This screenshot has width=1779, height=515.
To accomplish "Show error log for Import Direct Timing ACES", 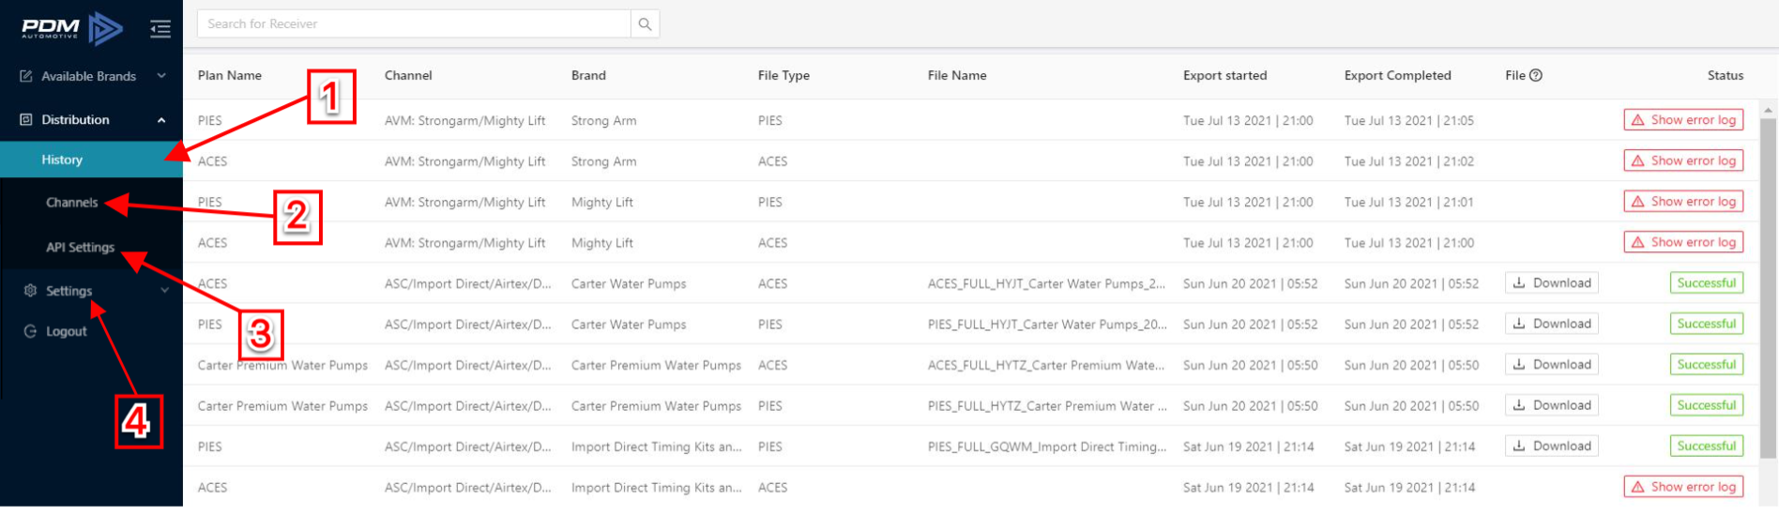I will pos(1683,487).
